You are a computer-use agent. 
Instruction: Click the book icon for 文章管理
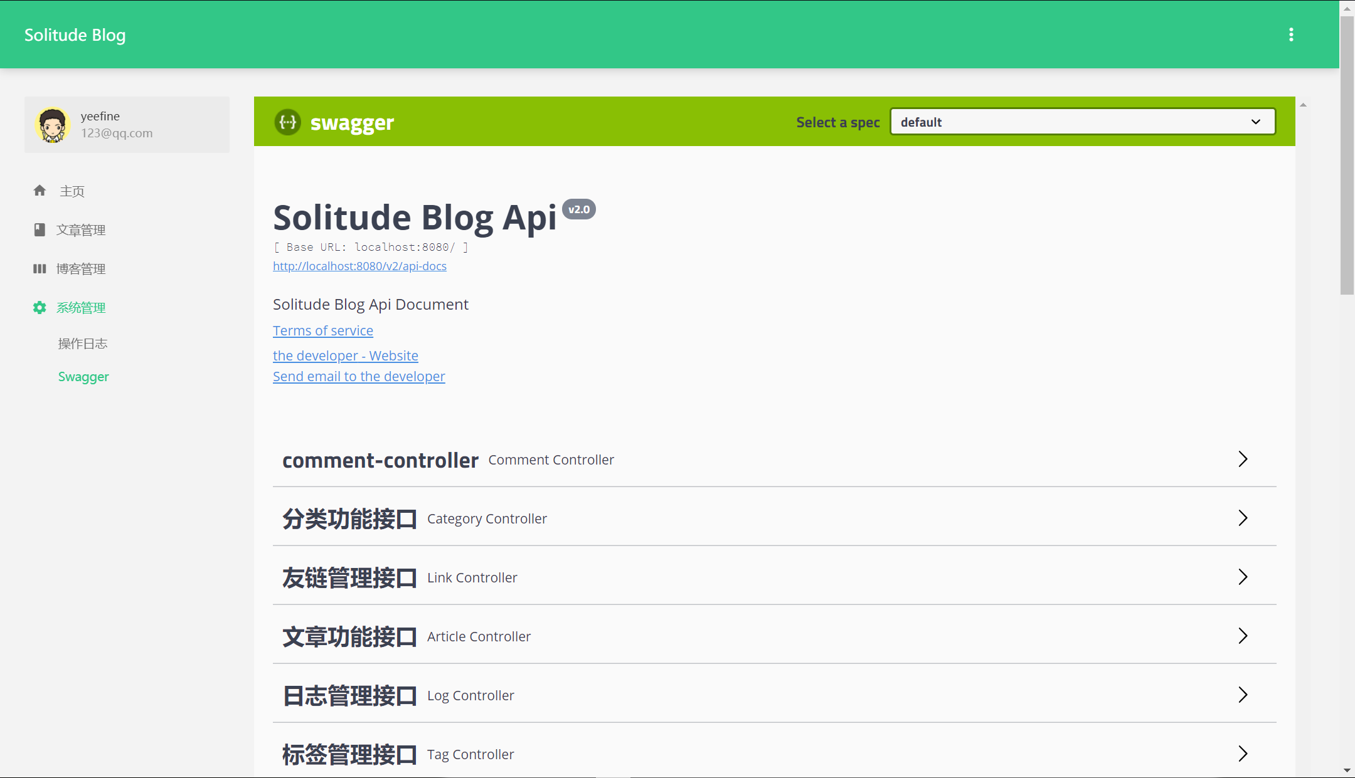40,229
